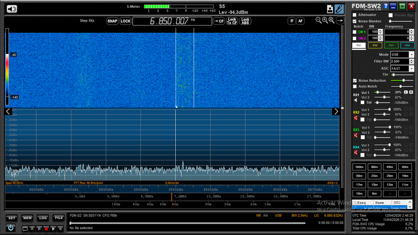This screenshot has width=418, height=235.
Task: Click the power button icon
Action: coord(11,228)
